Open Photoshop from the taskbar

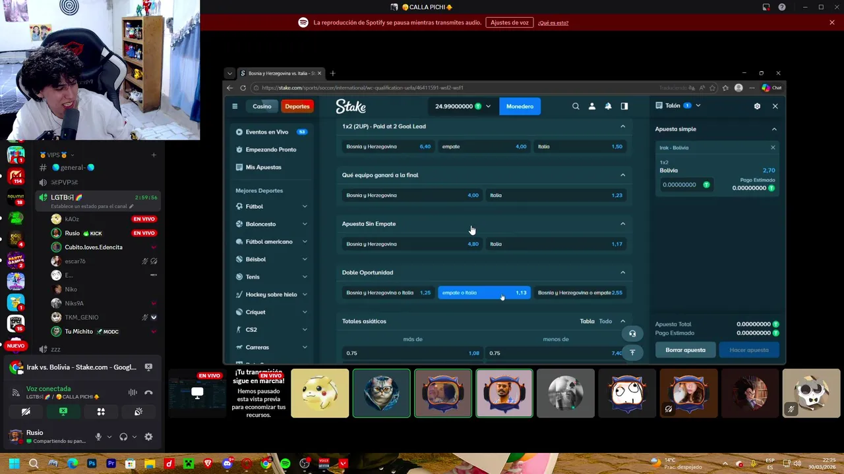tap(92, 463)
